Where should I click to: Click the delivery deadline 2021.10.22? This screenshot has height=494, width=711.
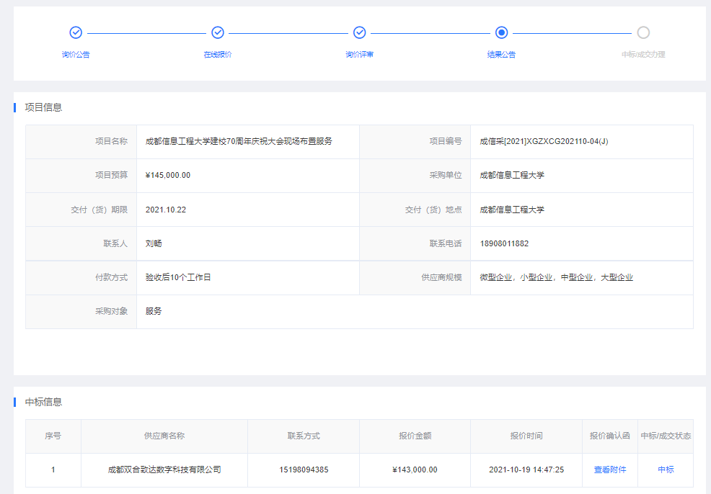[x=166, y=210]
